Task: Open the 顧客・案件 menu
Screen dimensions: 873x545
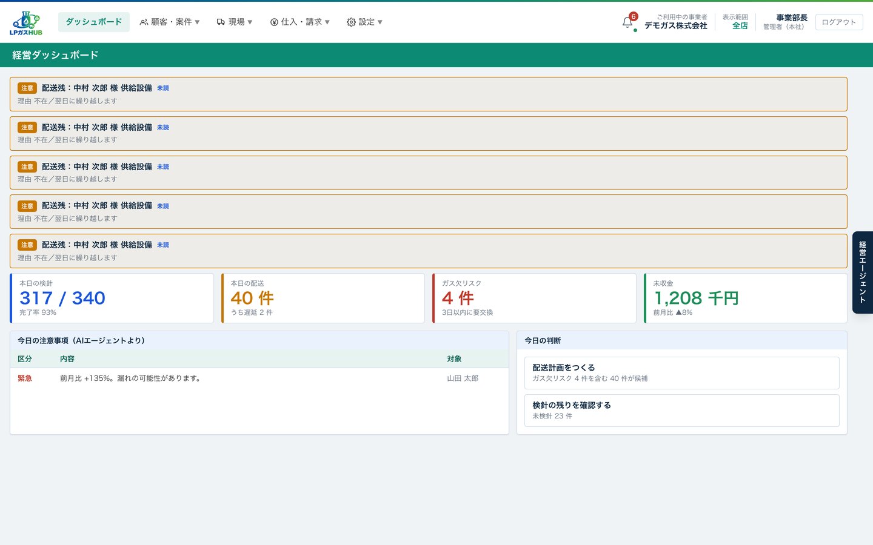Action: [170, 22]
